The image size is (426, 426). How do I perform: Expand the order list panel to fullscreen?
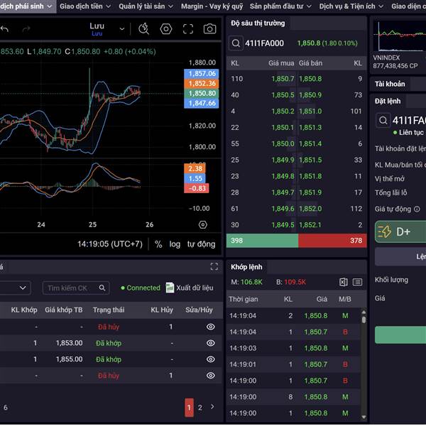point(214,267)
